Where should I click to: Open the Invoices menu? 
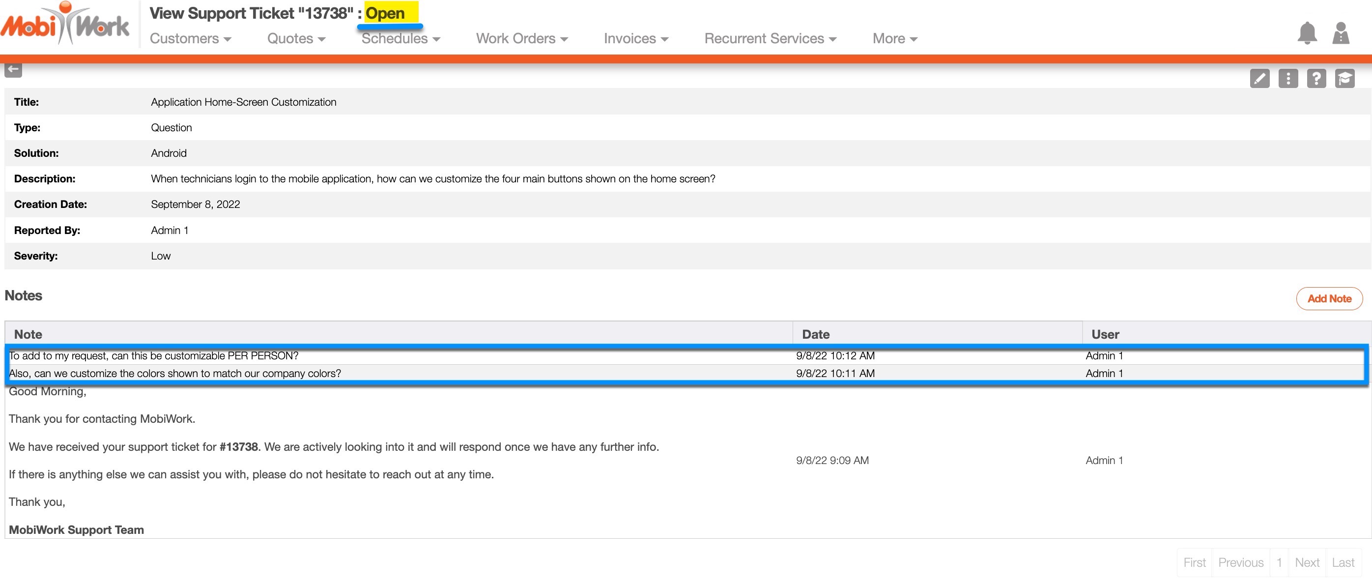point(636,39)
